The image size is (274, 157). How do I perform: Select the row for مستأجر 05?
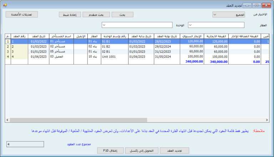[x=61, y=51]
